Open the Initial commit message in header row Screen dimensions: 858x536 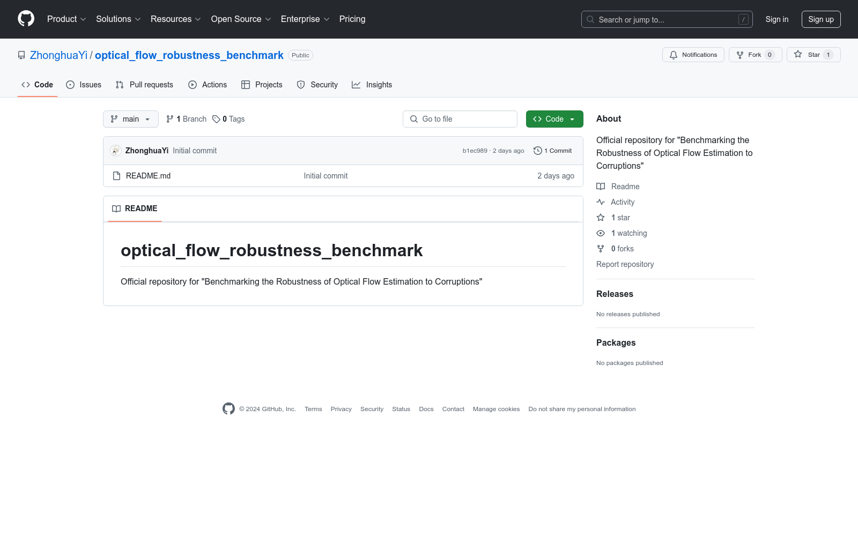point(195,151)
